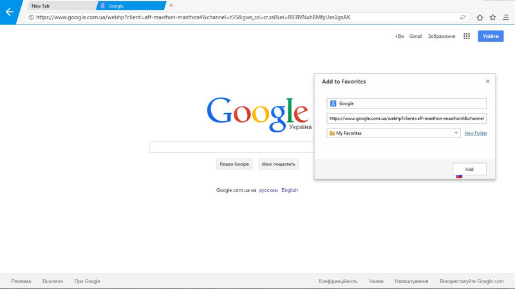This screenshot has height=289, width=515.
Task: Click the Увійти sign-in button
Action: coord(491,36)
